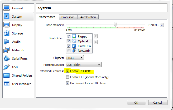The width and height of the screenshot is (173, 110).
Task: Click the OK button
Action: (136, 103)
